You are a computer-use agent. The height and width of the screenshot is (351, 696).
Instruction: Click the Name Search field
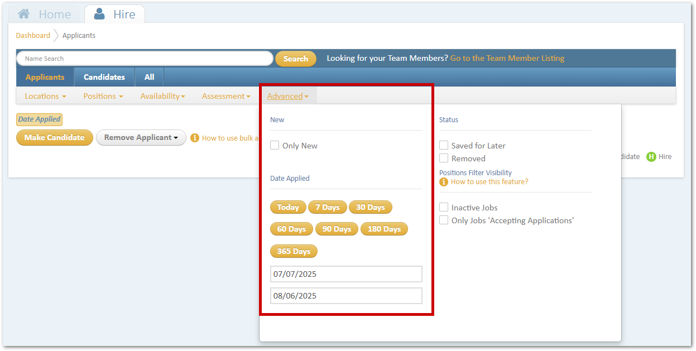(x=145, y=59)
